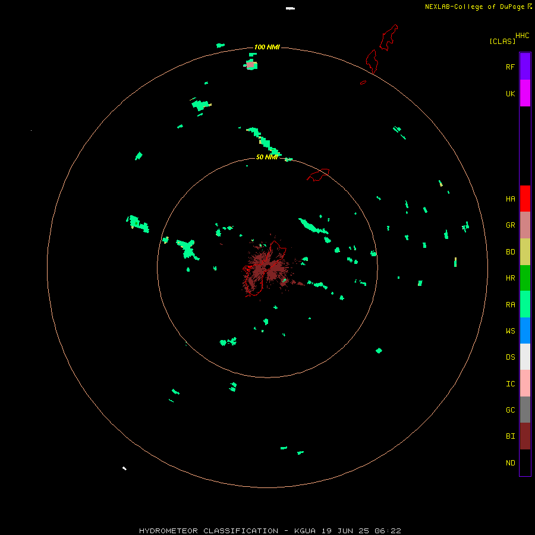Click the RF legend label

tap(510, 67)
